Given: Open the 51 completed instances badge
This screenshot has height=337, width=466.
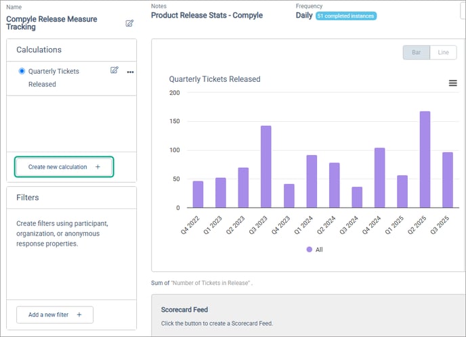Looking at the screenshot, I should click(345, 16).
